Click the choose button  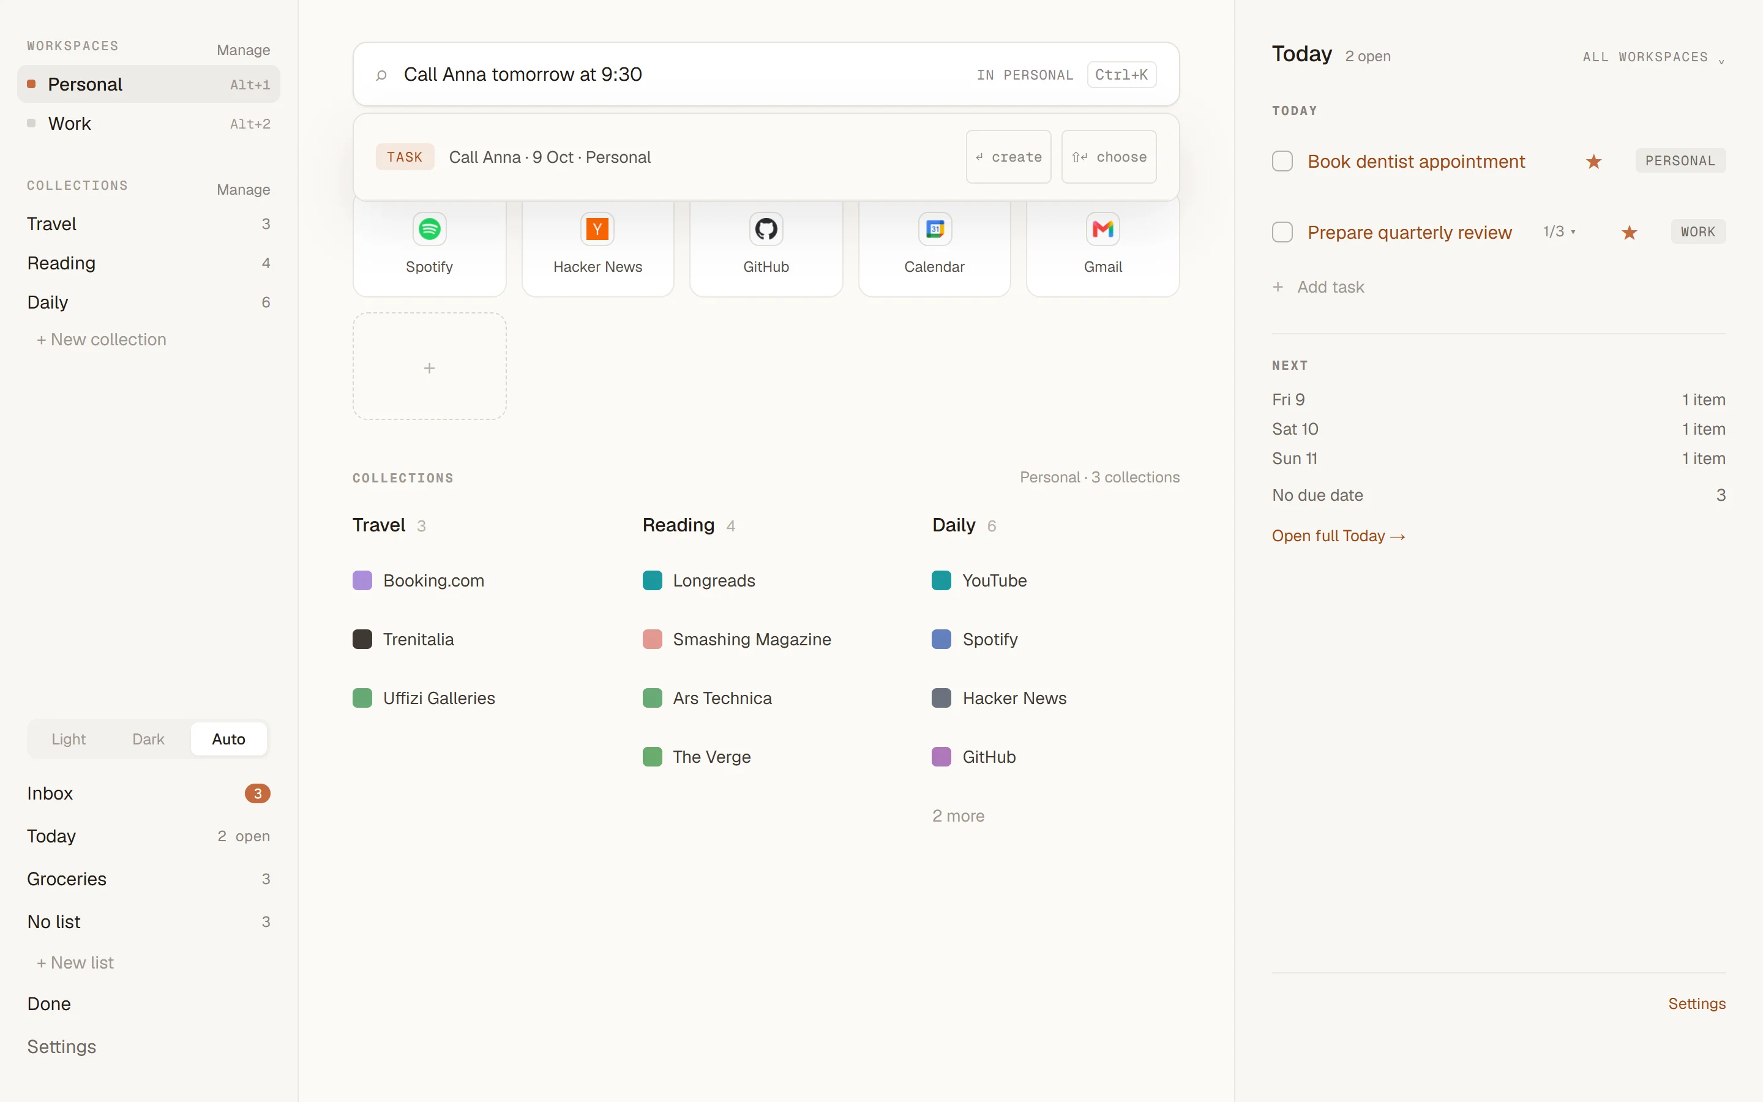(1109, 157)
